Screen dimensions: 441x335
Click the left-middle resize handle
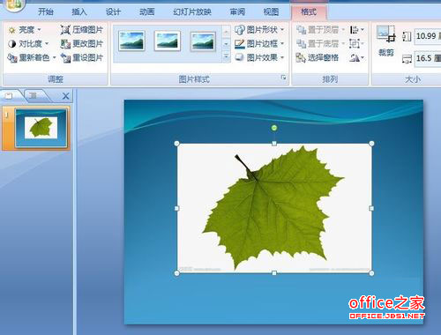tap(176, 208)
